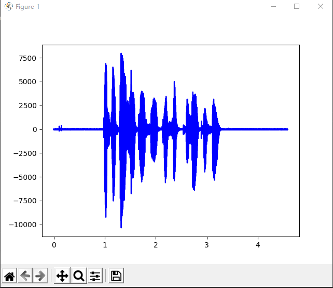Viewport: 333px width, 288px height.
Task: Go forward to next view arrow
Action: [x=40, y=276]
